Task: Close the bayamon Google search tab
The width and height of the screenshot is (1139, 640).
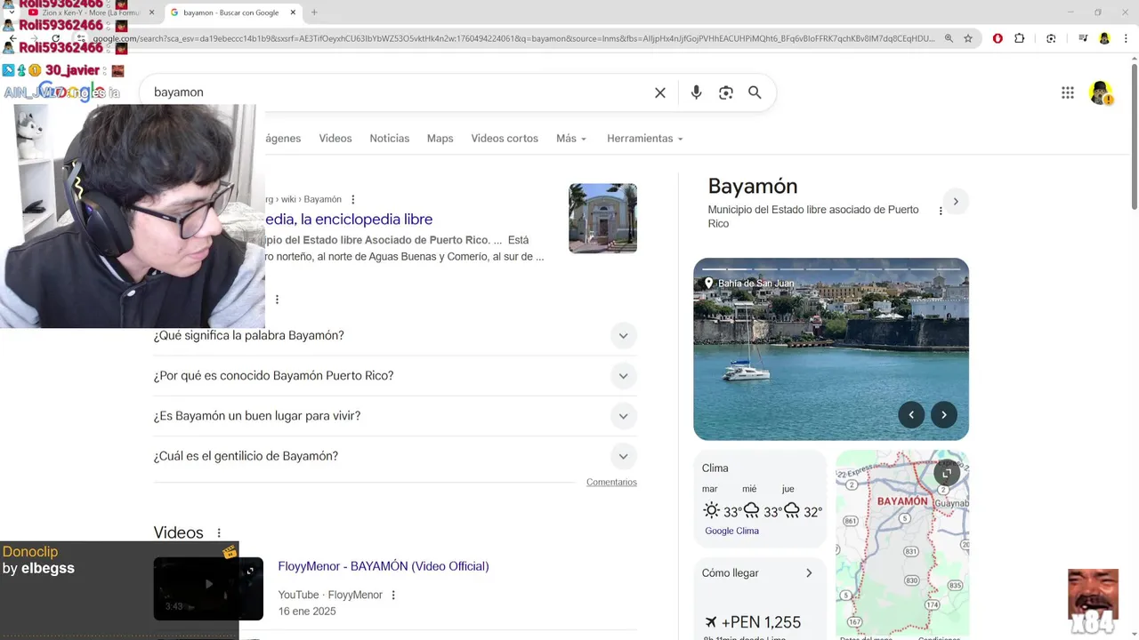Action: click(292, 12)
